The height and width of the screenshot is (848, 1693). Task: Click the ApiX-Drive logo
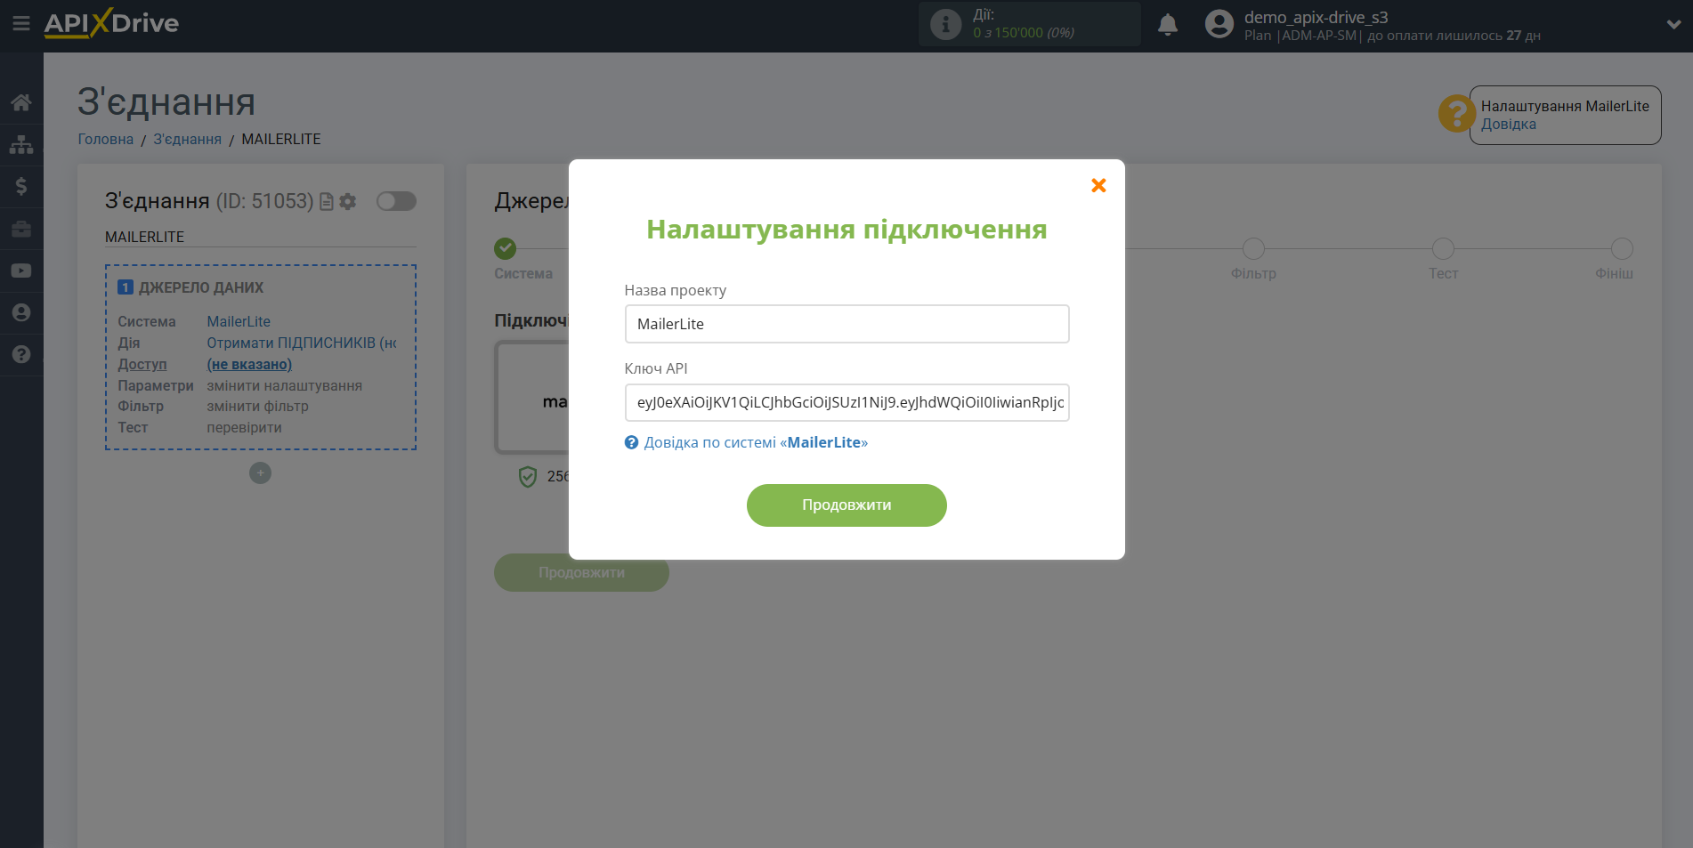111,23
